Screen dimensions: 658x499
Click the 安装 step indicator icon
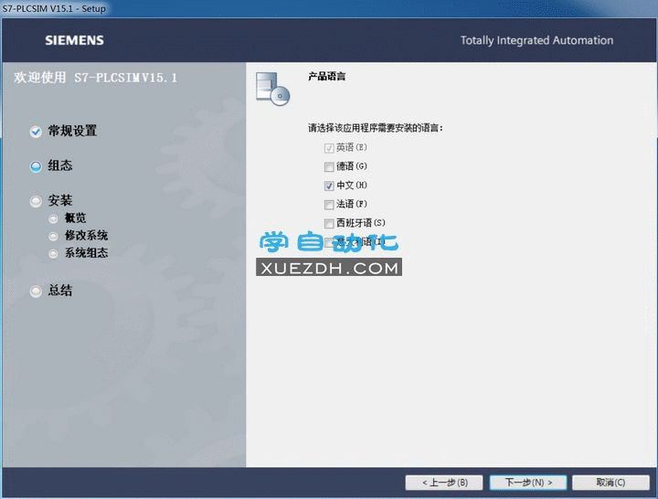[36, 201]
